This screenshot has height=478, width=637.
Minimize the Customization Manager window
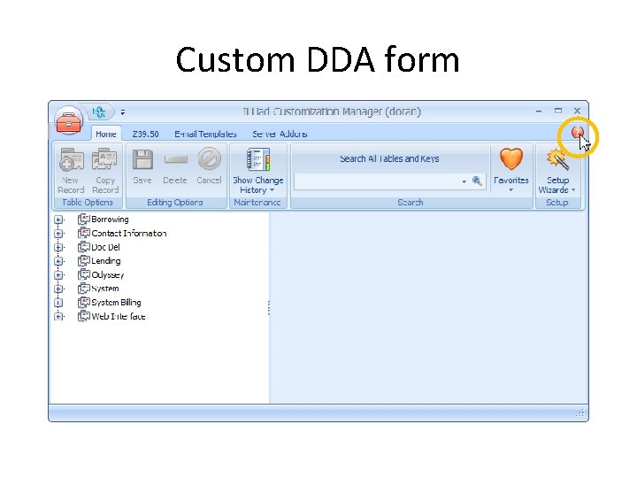click(x=539, y=111)
